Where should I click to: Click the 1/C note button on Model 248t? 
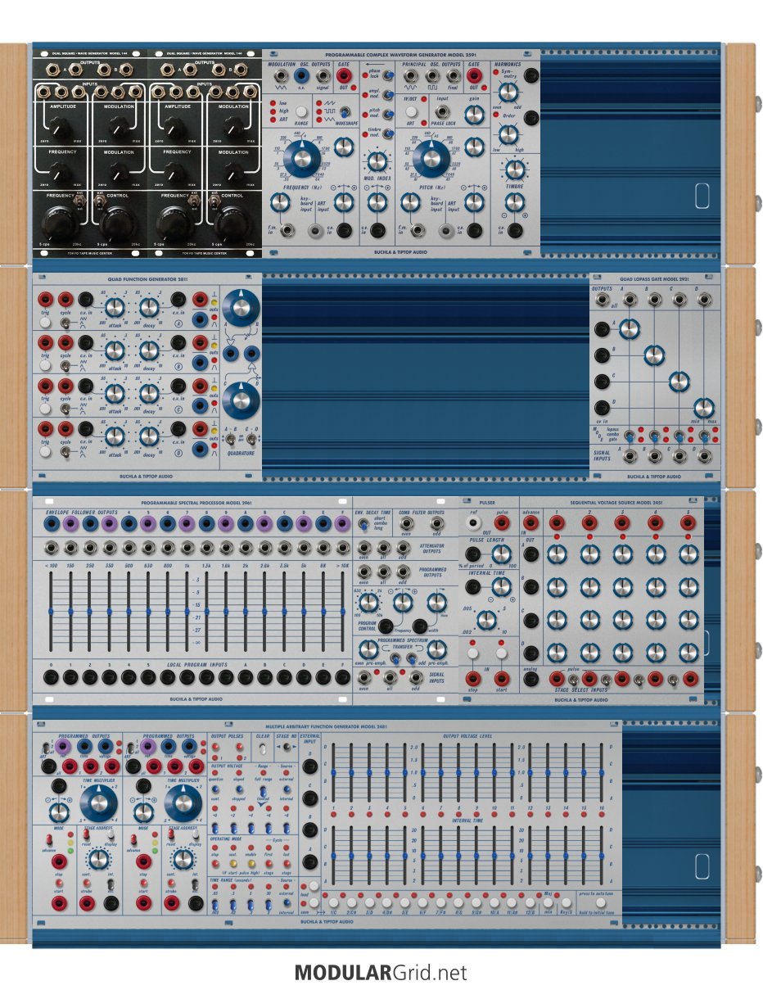click(x=333, y=902)
